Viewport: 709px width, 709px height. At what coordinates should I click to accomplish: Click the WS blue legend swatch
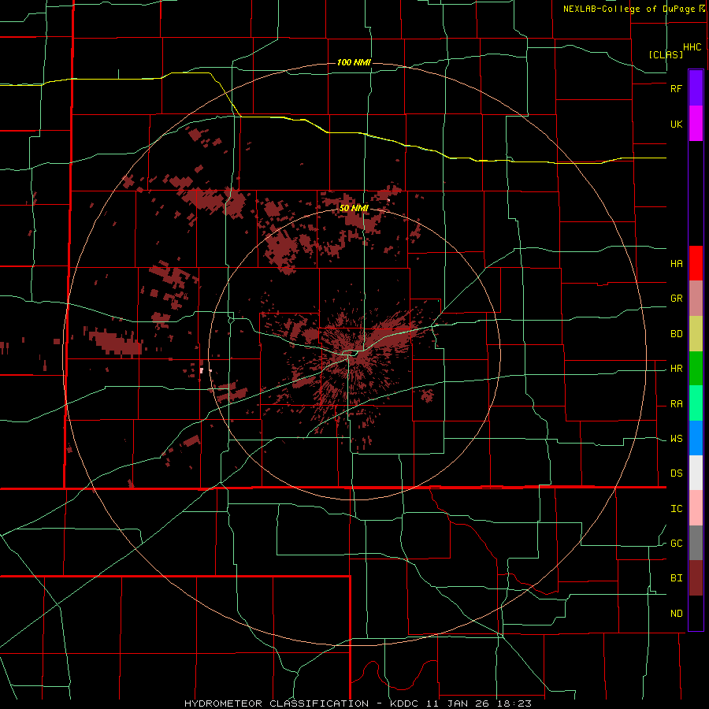pyautogui.click(x=696, y=438)
